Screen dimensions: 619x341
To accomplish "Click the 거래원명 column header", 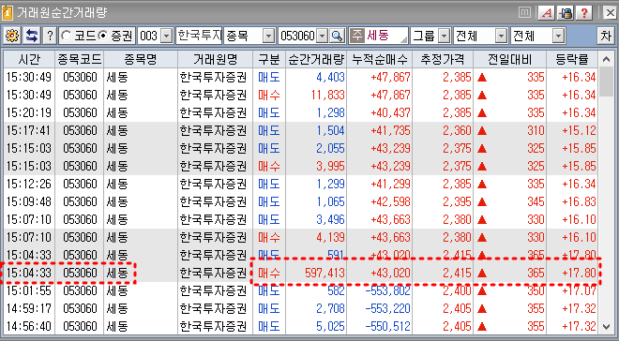I will [215, 60].
